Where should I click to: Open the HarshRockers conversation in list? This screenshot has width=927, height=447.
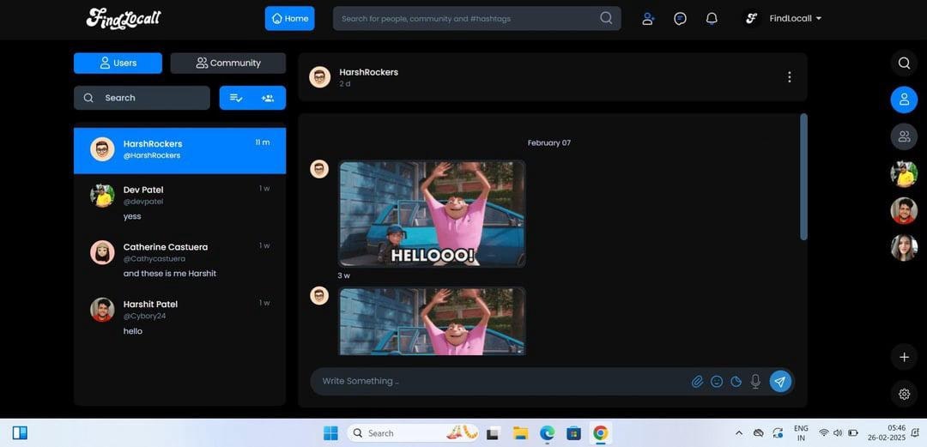coord(179,149)
